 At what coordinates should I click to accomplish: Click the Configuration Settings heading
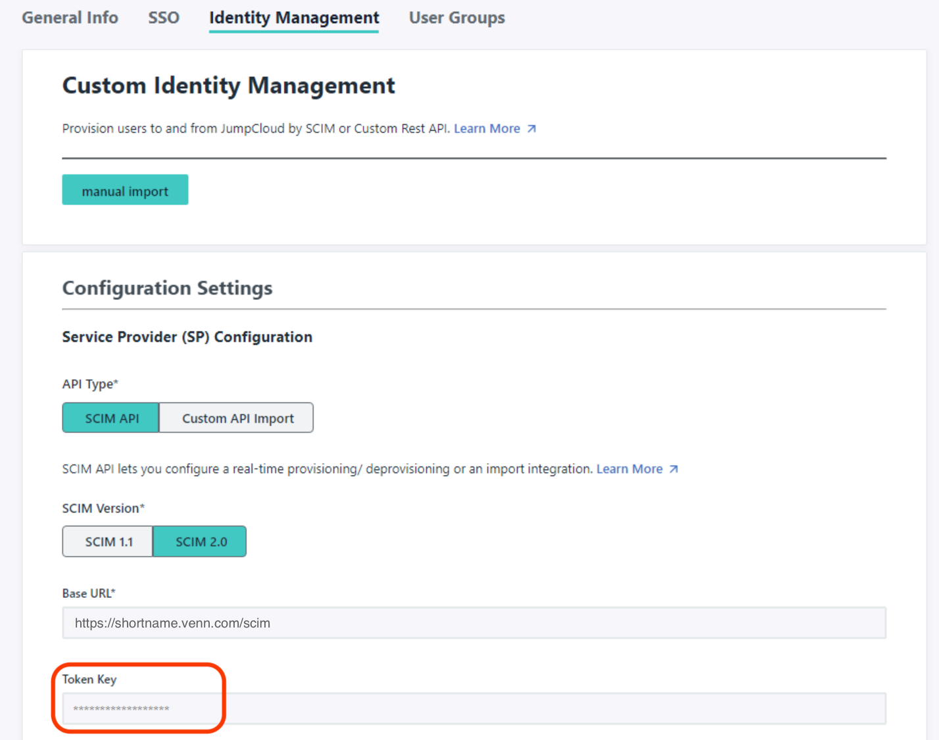tap(167, 288)
